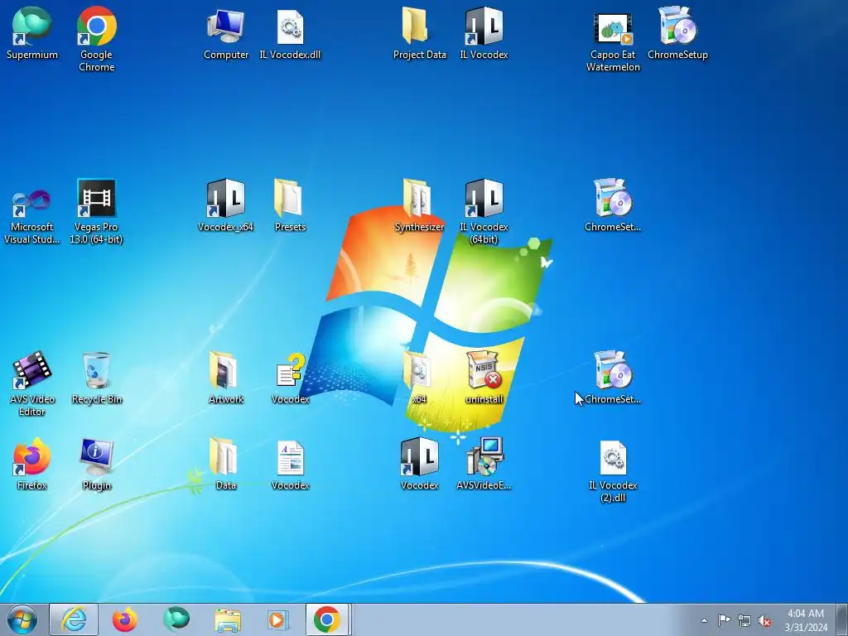The image size is (848, 636).
Task: Click the muted volume tray icon
Action: (764, 620)
